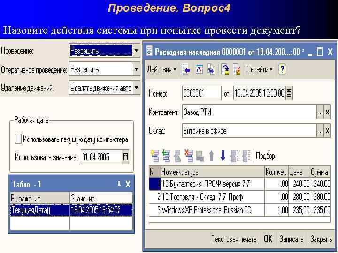Click the help question mark icon
This screenshot has width=338, height=253.
coord(282,70)
